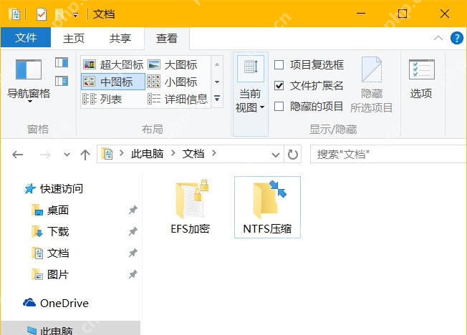Toggle the Details pane icon

click(62, 81)
